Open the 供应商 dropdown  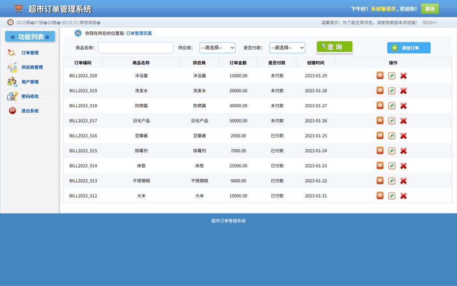coord(217,47)
